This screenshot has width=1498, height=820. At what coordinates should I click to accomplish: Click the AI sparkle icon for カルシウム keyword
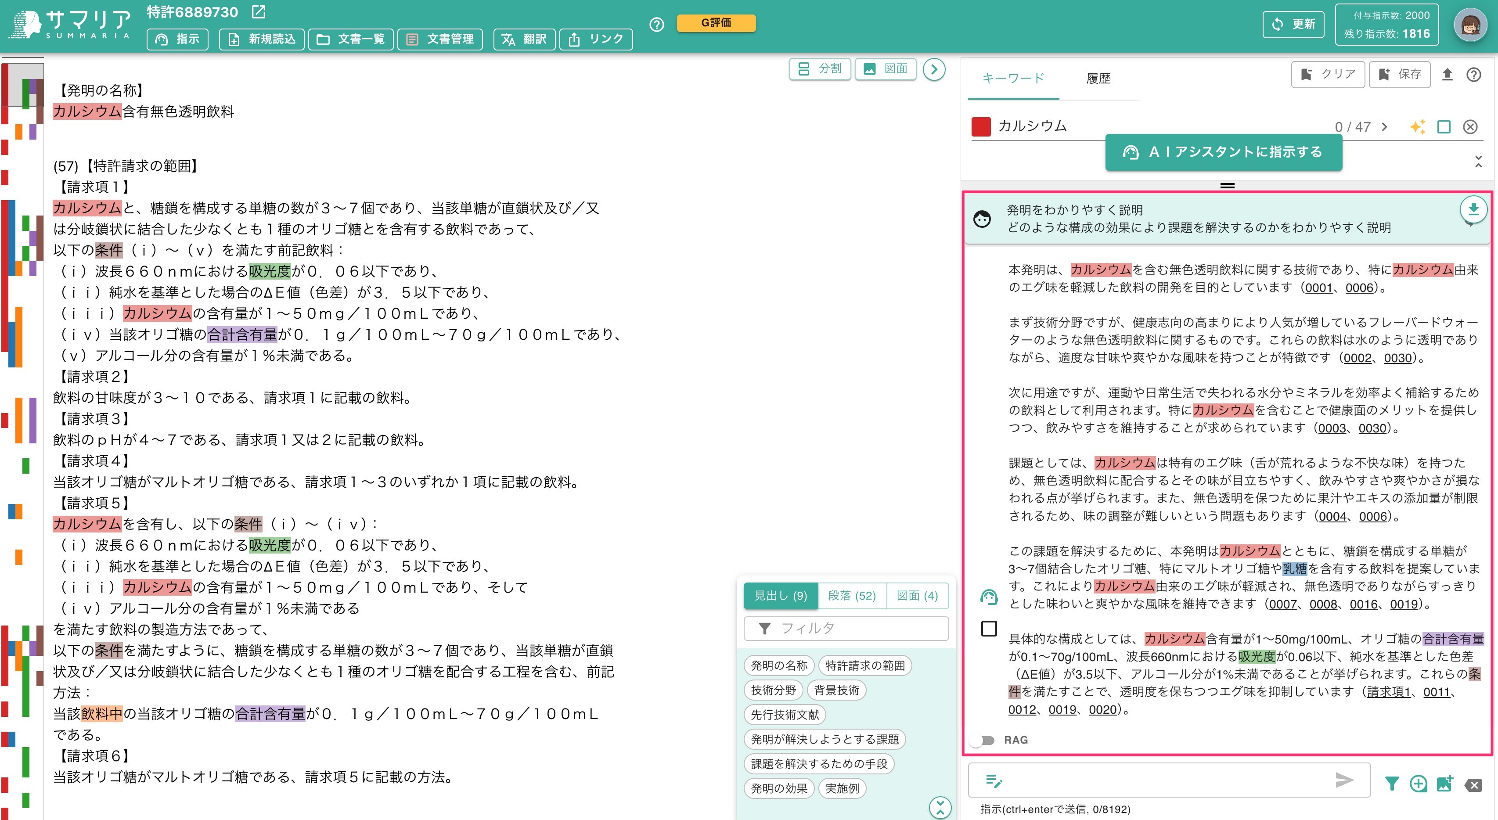[1417, 126]
